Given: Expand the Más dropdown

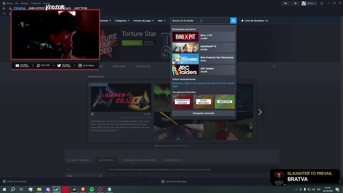Looking at the screenshot, I should point(162,21).
